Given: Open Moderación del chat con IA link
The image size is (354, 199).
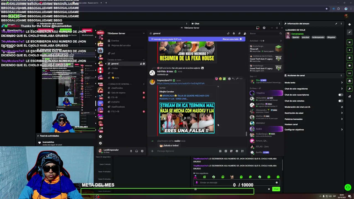Looking at the screenshot, I should pyautogui.click(x=314, y=107).
